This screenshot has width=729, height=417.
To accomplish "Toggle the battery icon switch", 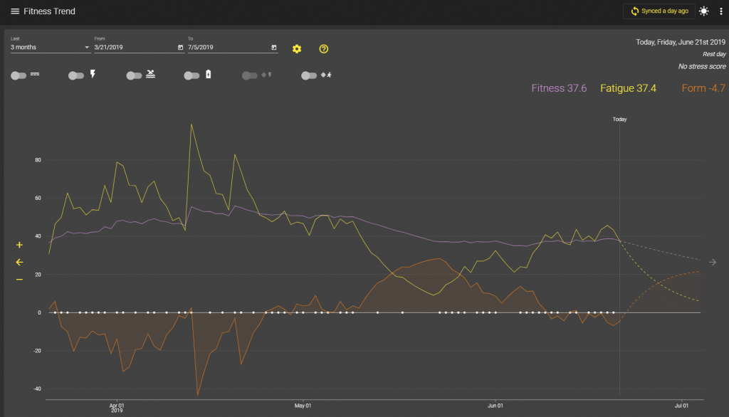I will (x=192, y=75).
